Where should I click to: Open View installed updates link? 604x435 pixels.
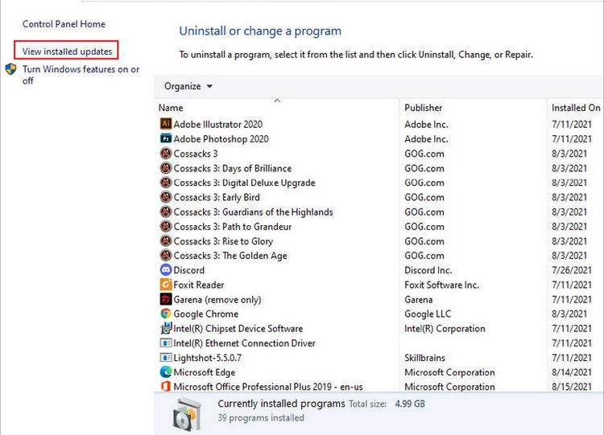coord(67,51)
